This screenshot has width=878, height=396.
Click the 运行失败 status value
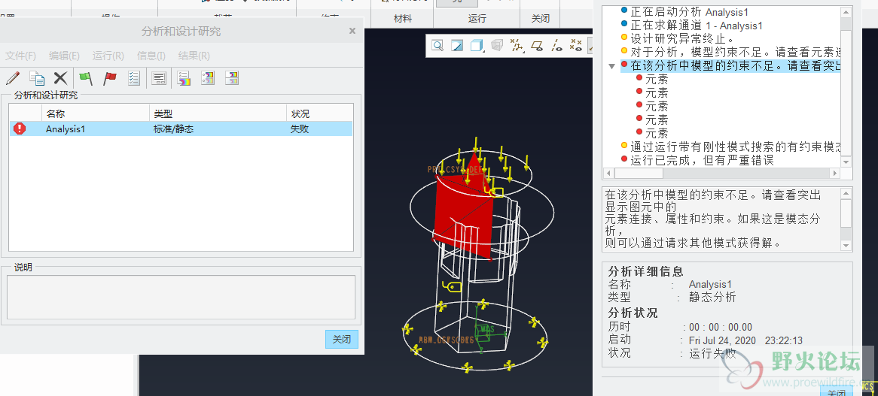point(712,354)
